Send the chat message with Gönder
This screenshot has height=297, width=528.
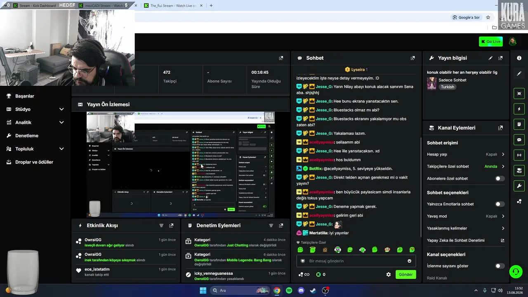coord(405,274)
